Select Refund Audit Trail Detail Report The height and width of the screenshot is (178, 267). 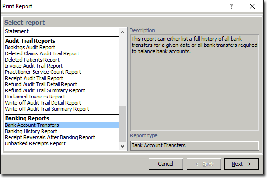[x=61, y=84]
